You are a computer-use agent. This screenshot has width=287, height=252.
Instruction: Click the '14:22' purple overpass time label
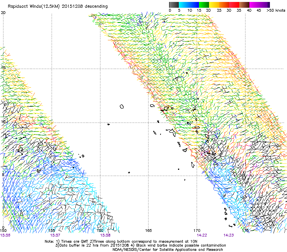pos(202,235)
